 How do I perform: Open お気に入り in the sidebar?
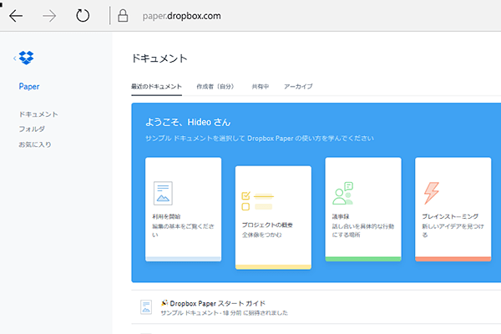tap(35, 144)
